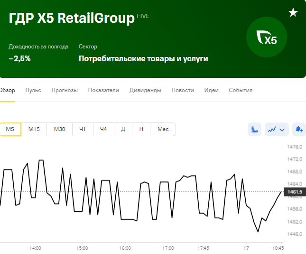Image resolution: width=306 pixels, height=254 pixels.
Task: Select the Ч4 four-hour timeframe
Action: click(103, 129)
